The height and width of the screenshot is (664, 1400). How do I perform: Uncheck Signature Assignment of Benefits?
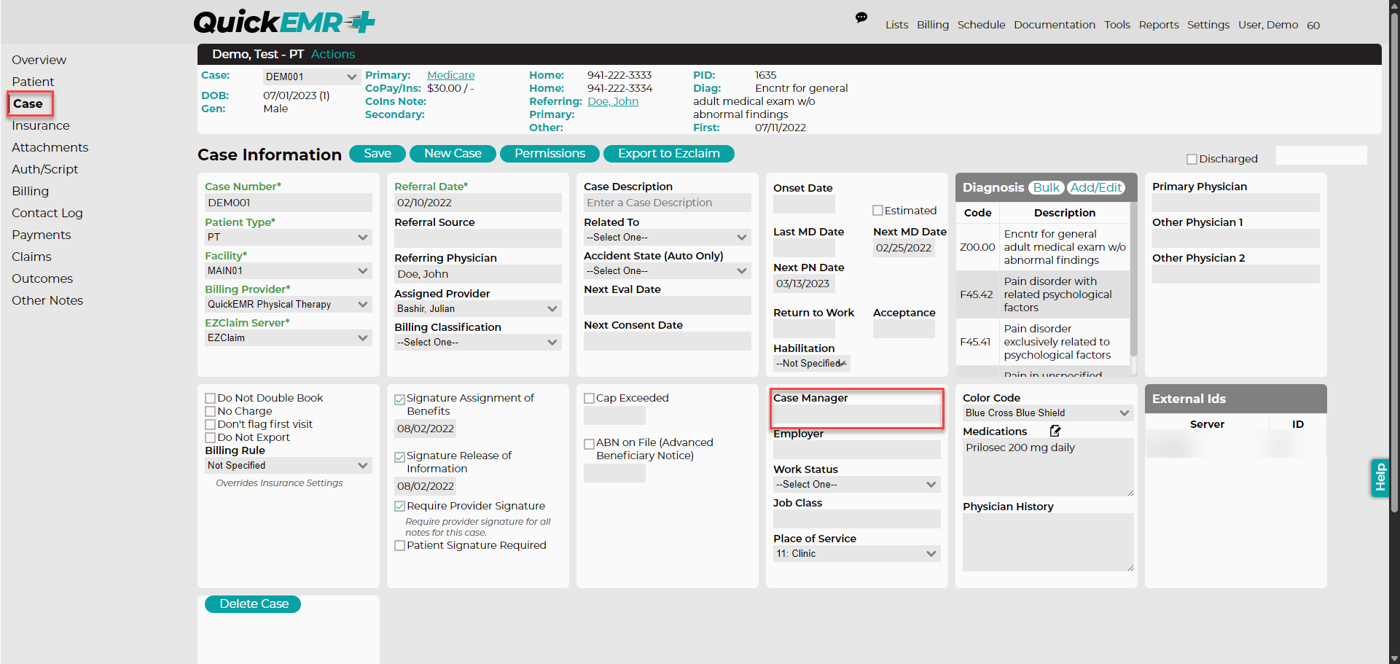tap(400, 399)
